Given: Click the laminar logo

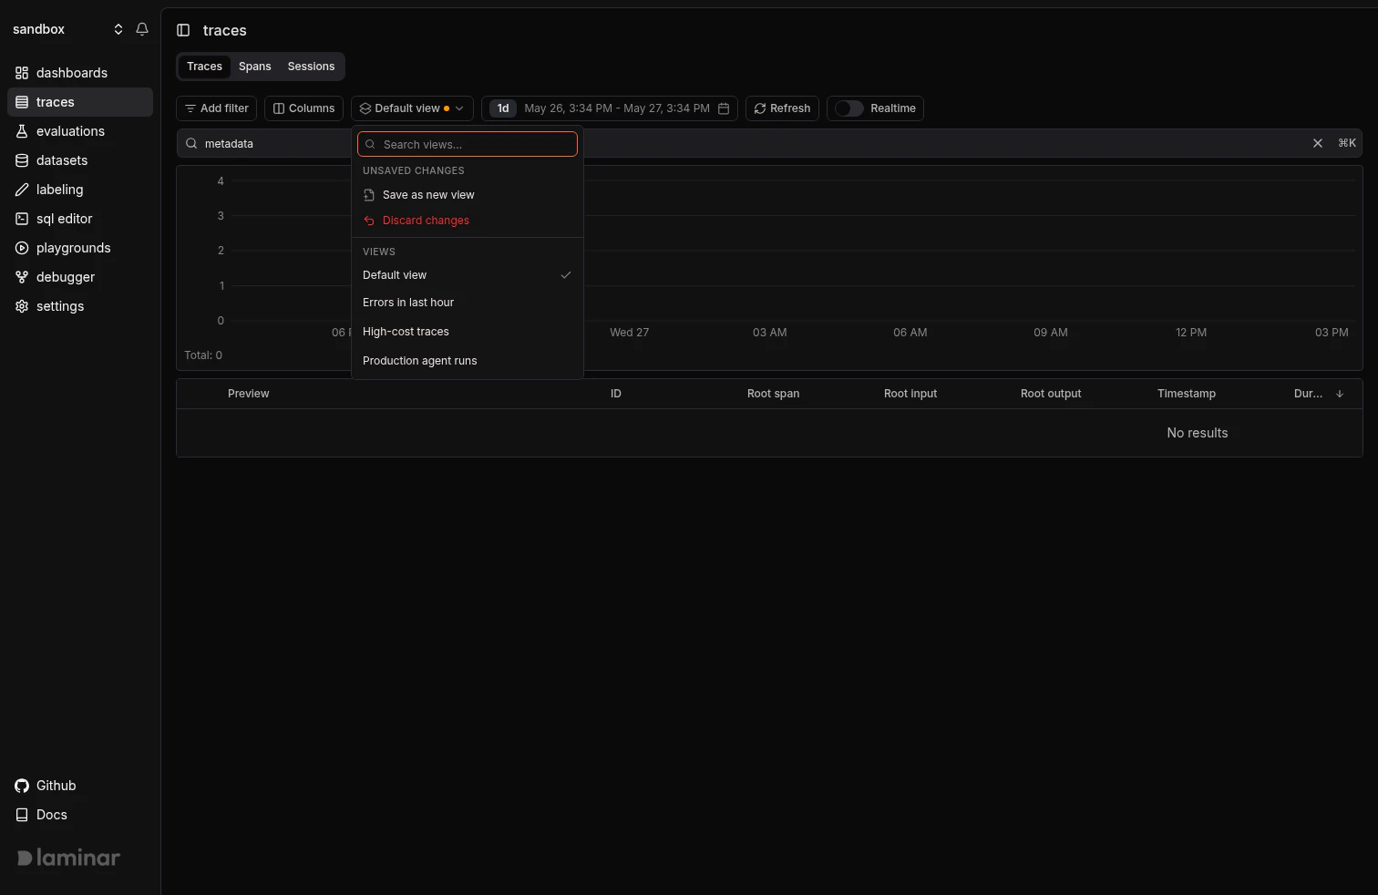Looking at the screenshot, I should click(x=69, y=858).
